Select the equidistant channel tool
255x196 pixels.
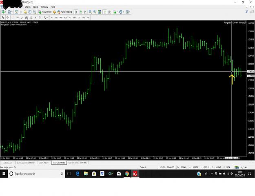(27, 18)
